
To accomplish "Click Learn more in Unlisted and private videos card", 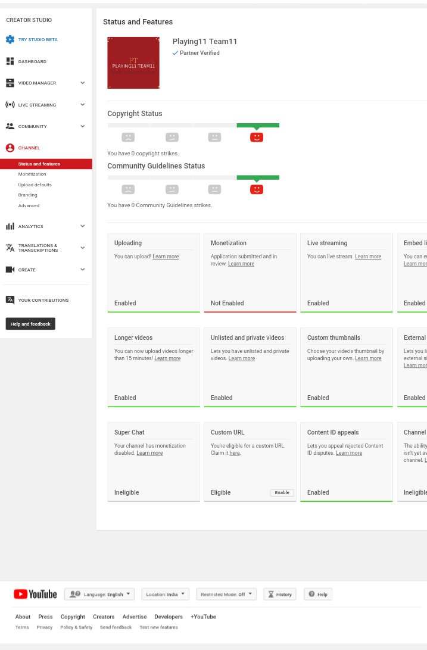I will [242, 358].
